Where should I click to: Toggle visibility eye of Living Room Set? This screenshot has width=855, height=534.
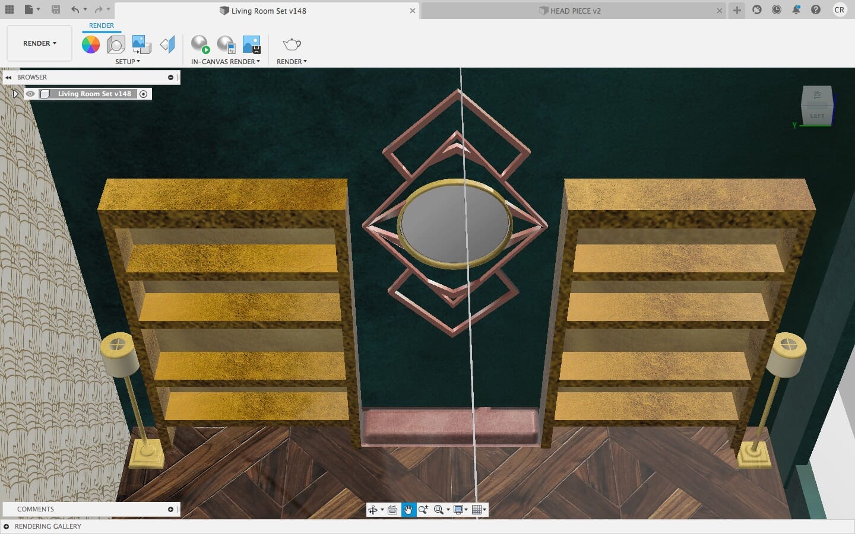coord(30,94)
